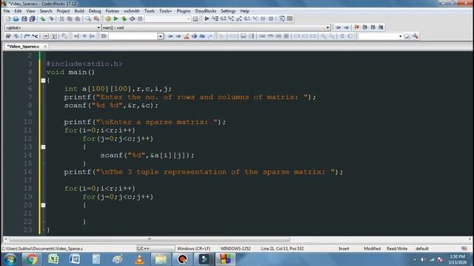Screen dimensions: 474x266
Task: Jump back using the left arrow icon
Action: [338, 27]
